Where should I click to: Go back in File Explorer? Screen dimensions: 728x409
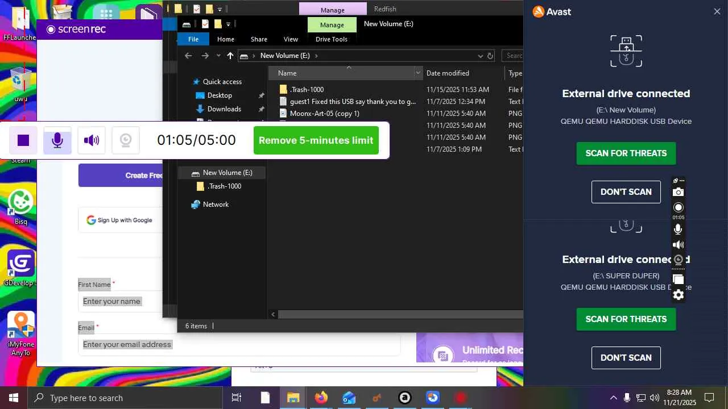(188, 56)
